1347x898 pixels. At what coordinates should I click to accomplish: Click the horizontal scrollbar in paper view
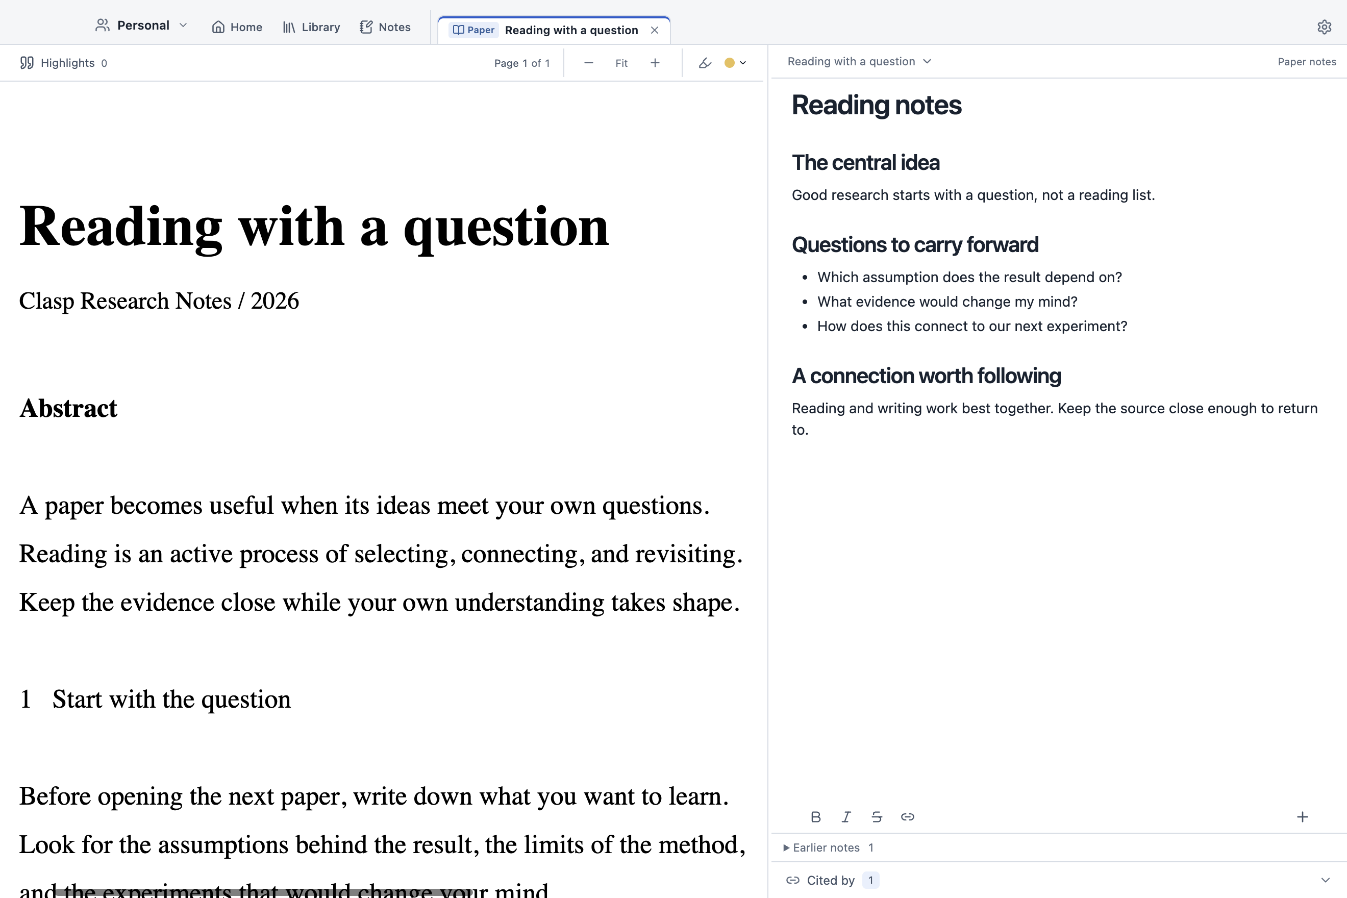(x=263, y=892)
